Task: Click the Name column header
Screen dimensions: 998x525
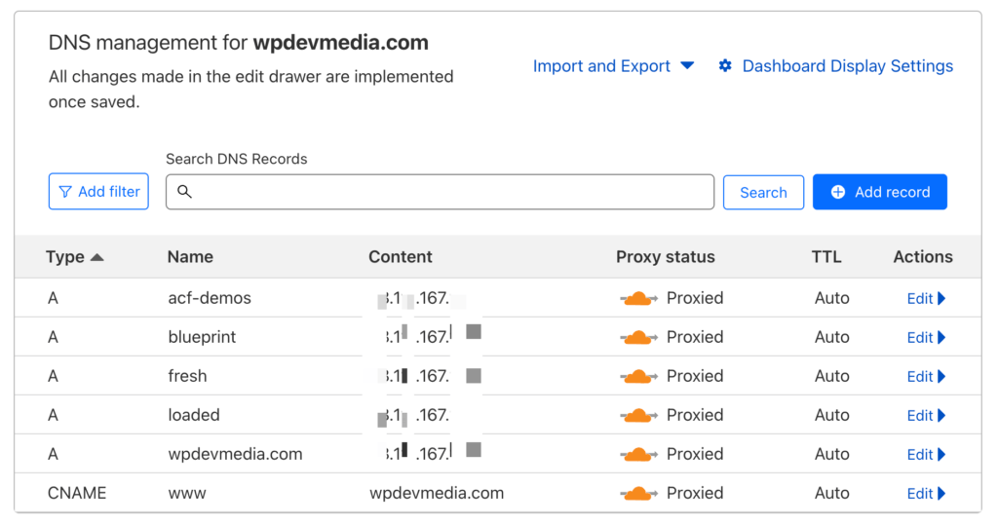Action: tap(190, 257)
